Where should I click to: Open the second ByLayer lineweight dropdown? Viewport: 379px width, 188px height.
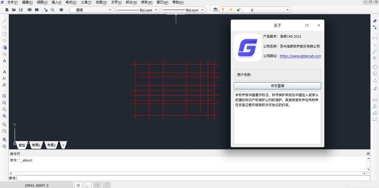[x=184, y=10]
